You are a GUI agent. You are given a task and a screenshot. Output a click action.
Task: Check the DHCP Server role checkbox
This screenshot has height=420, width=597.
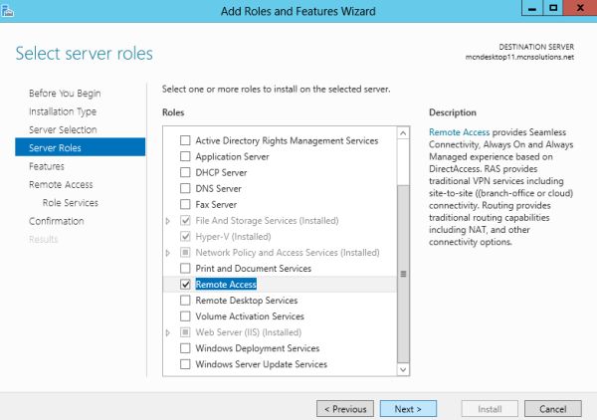click(x=184, y=172)
